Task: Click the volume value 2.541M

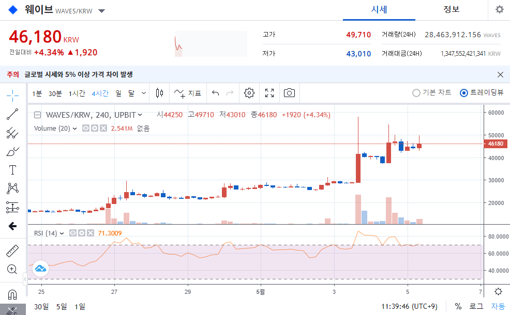Action: [122, 129]
